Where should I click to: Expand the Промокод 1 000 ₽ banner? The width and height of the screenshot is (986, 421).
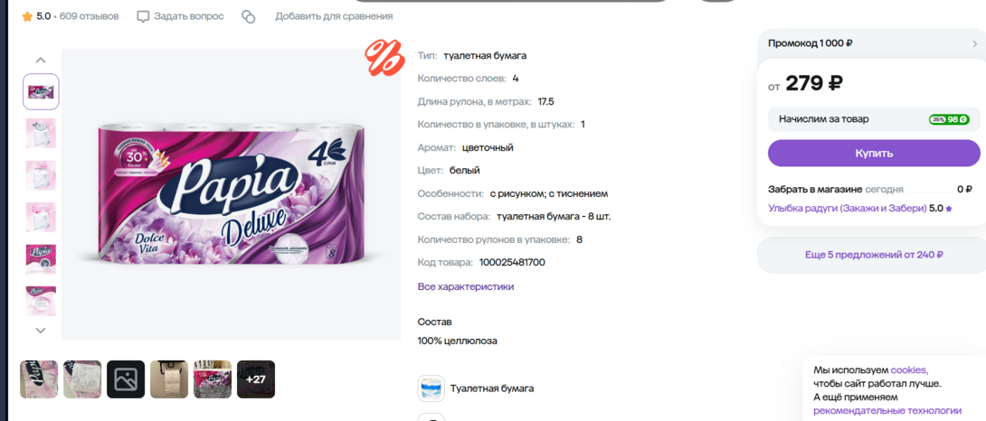tap(871, 43)
